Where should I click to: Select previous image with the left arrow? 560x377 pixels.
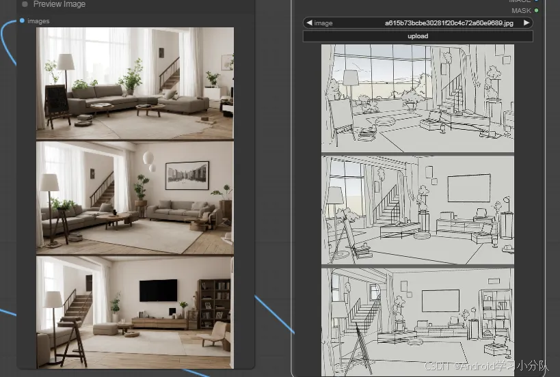click(x=309, y=23)
